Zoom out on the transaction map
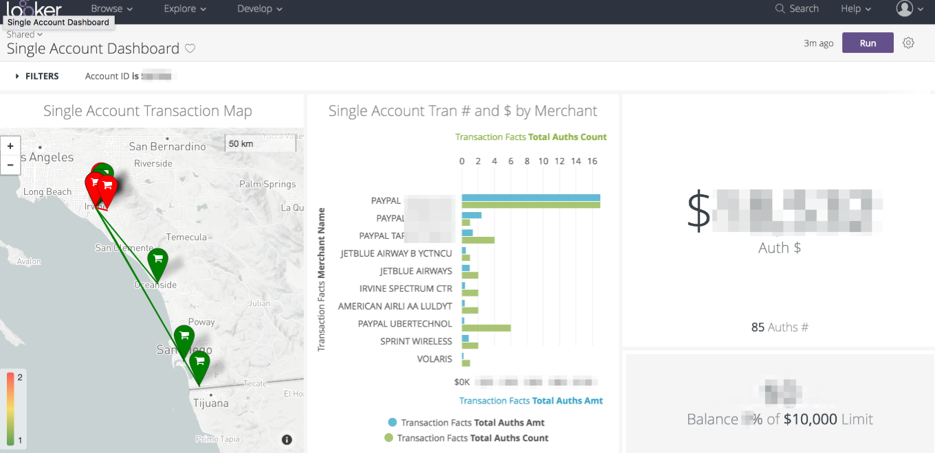This screenshot has height=453, width=935. click(x=10, y=165)
